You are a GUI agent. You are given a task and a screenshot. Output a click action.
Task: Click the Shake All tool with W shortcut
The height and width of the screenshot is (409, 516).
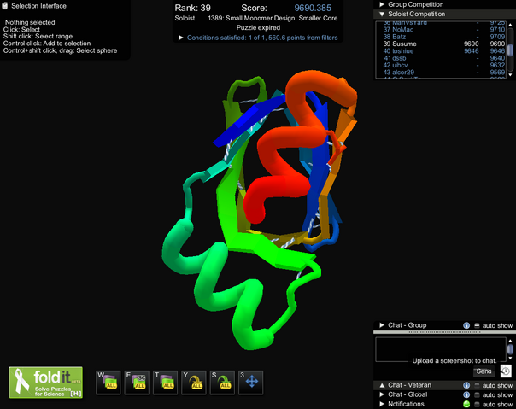click(x=108, y=382)
